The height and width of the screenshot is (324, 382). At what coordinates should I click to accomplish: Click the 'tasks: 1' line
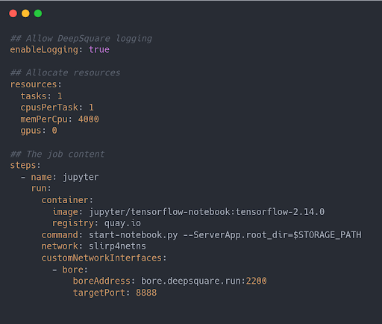click(41, 96)
